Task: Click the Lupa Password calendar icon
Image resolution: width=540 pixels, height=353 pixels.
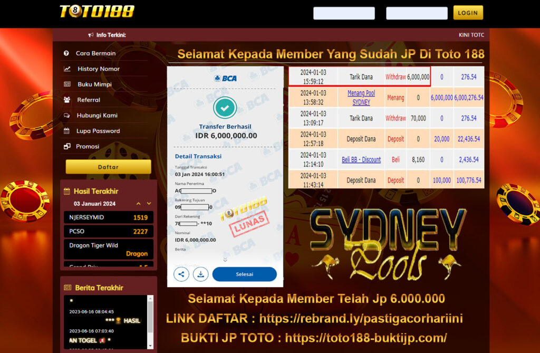Action: point(66,131)
